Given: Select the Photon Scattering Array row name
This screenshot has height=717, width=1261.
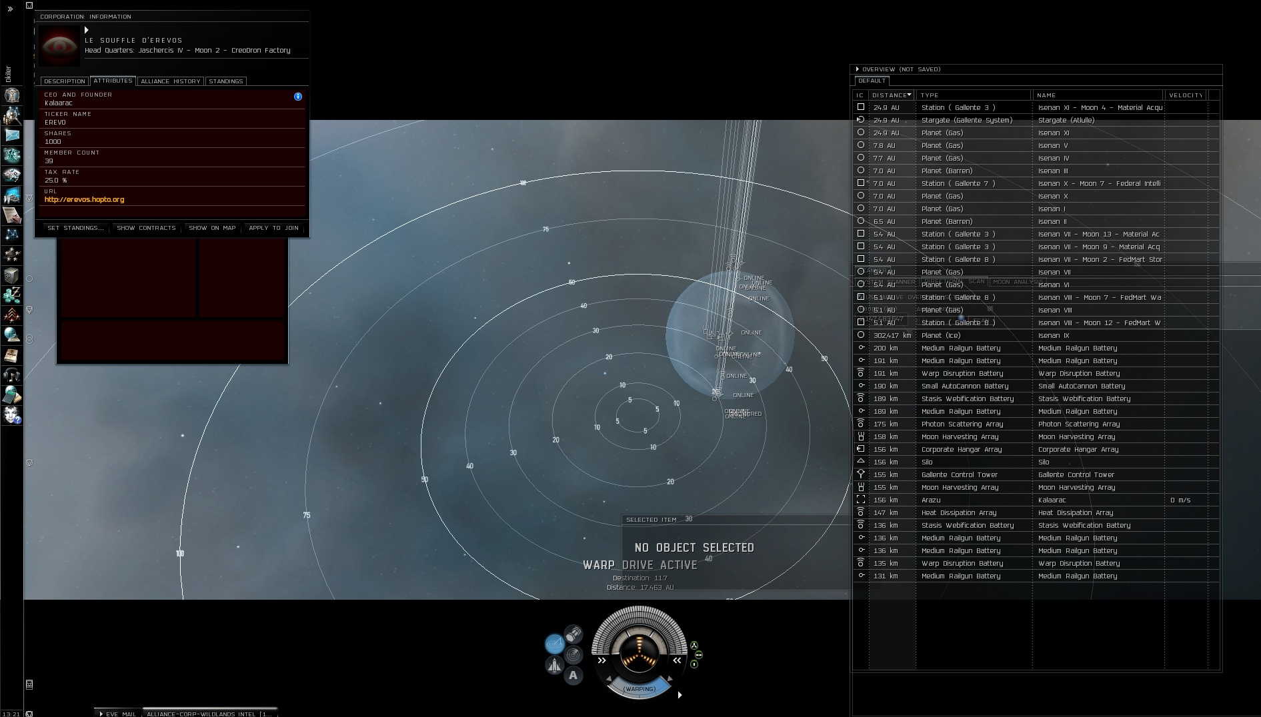Looking at the screenshot, I should [1079, 424].
